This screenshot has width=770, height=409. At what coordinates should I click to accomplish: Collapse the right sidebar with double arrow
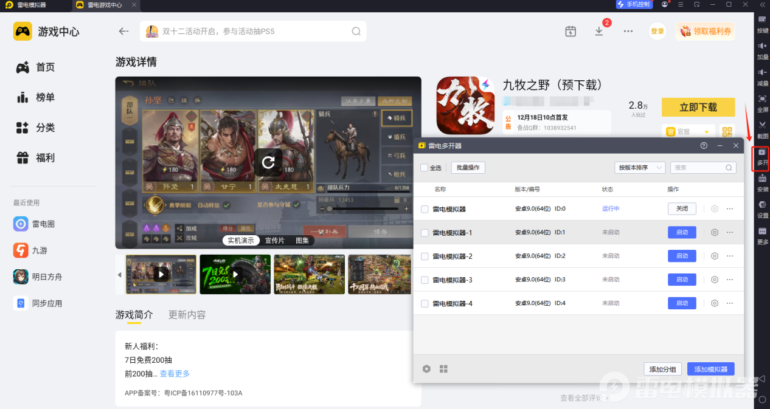pos(762,4)
